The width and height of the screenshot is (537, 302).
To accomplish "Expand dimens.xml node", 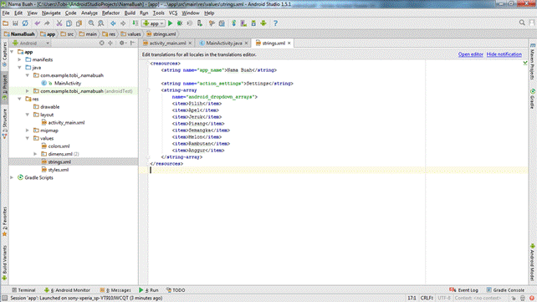I will 35,154.
